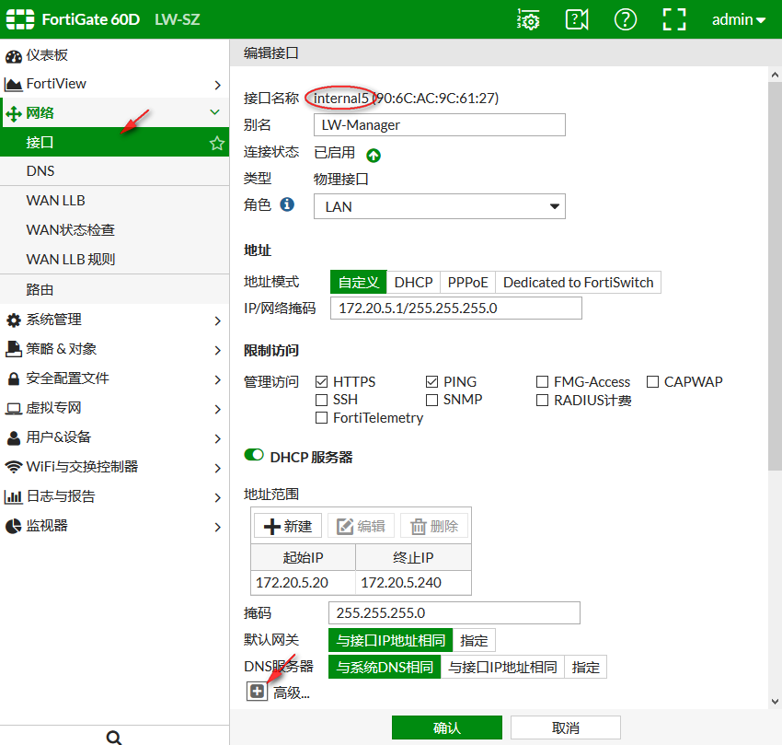Screen dimensions: 782x745
Task: Click the DHCP netmask input field
Action: [x=454, y=612]
